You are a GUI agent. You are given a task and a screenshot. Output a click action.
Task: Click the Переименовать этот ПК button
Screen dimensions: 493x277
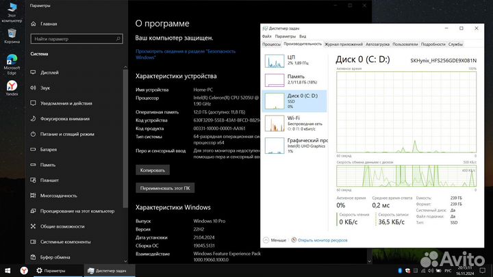point(165,187)
